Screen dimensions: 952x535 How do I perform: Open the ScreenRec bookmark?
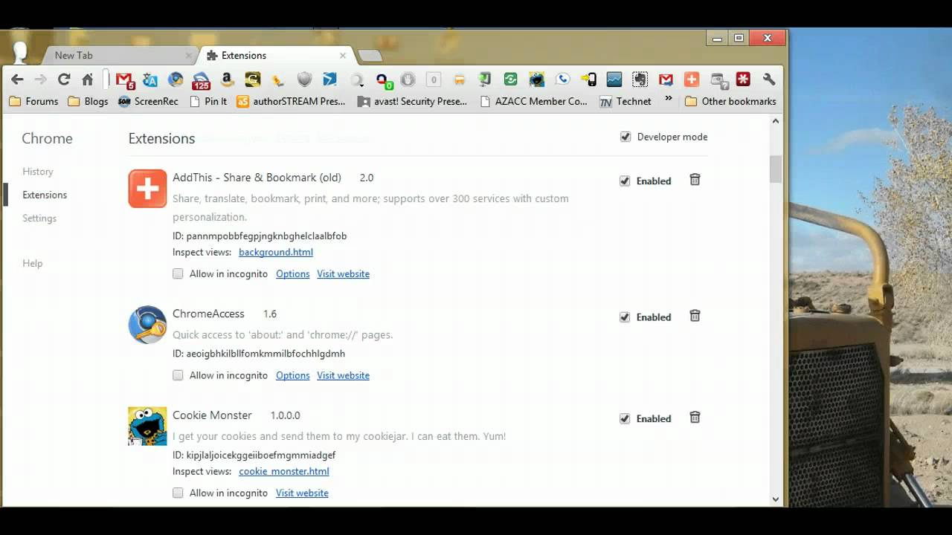[148, 101]
